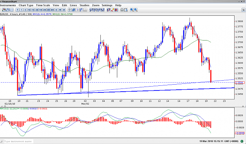Choose the third line drawing tool icon
The width and height of the screenshot is (246, 144).
[99, 10]
